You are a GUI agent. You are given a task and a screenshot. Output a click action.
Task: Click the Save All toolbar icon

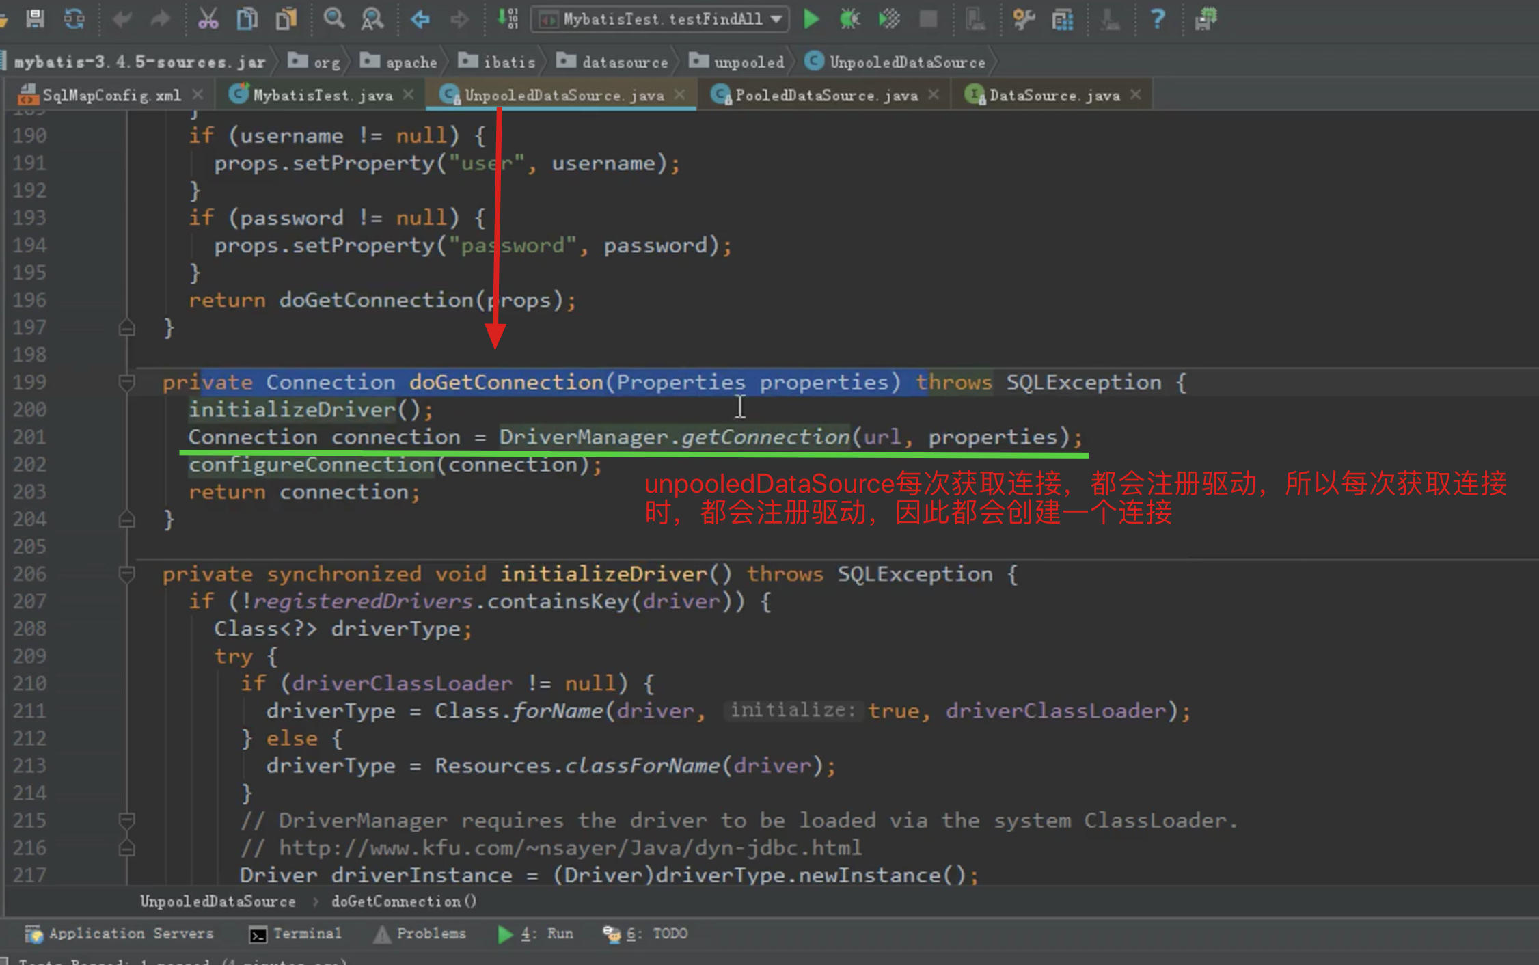34,18
